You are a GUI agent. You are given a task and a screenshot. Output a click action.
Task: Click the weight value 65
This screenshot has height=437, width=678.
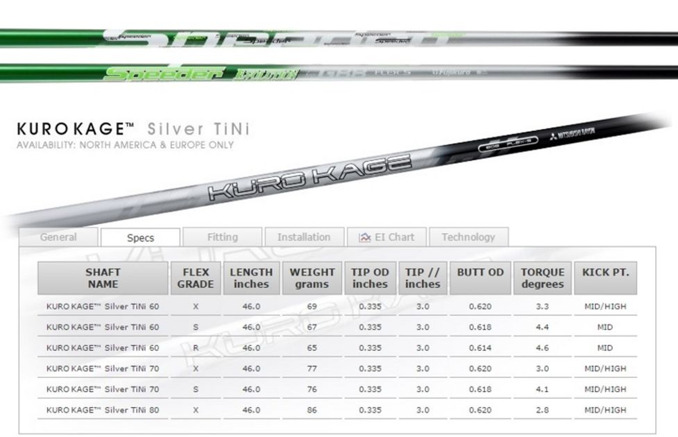[312, 348]
